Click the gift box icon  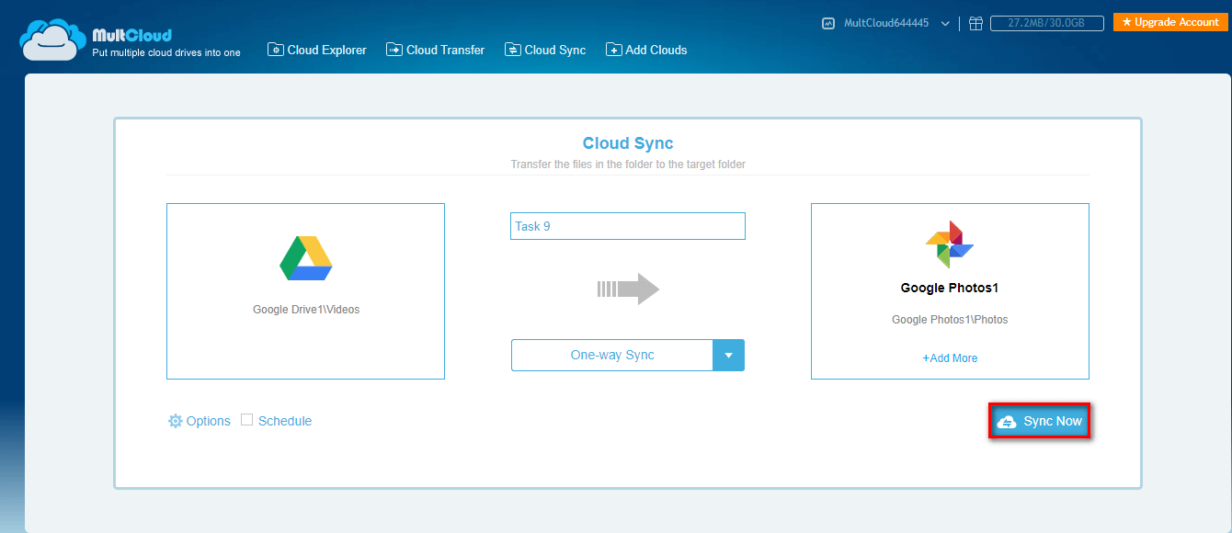[x=975, y=23]
